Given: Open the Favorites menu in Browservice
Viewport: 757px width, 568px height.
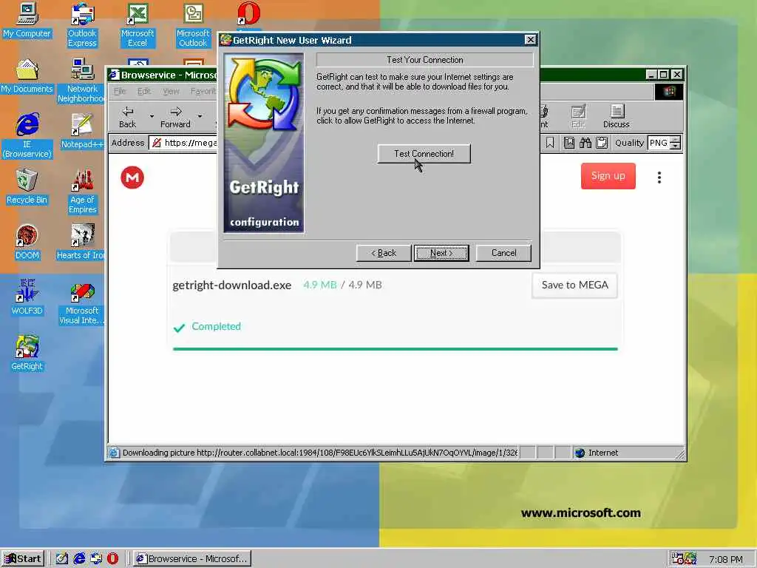Looking at the screenshot, I should (203, 91).
